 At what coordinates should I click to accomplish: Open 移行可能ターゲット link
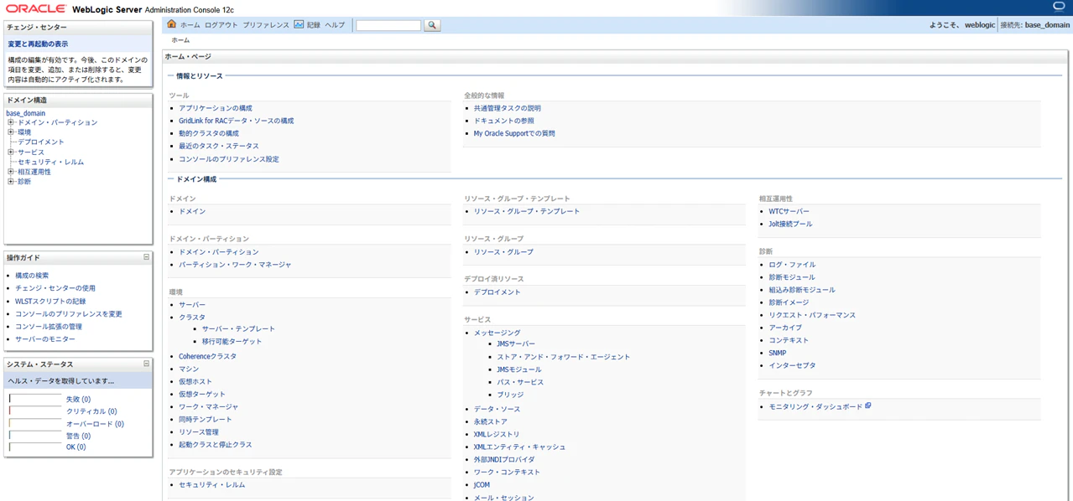[x=232, y=341]
